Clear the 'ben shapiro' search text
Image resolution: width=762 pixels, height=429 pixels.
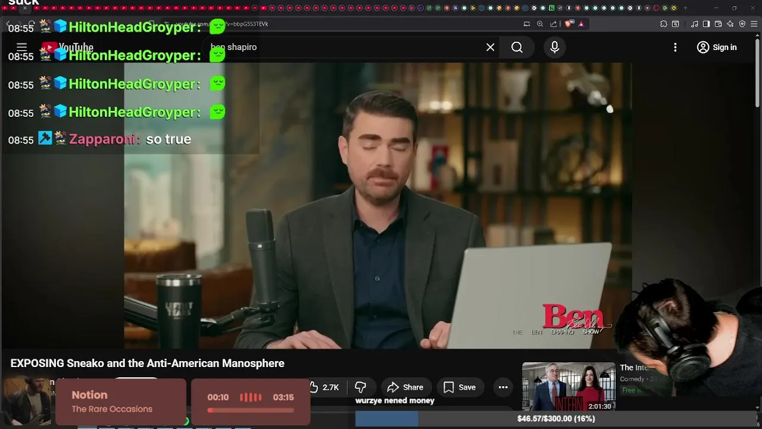coord(490,47)
